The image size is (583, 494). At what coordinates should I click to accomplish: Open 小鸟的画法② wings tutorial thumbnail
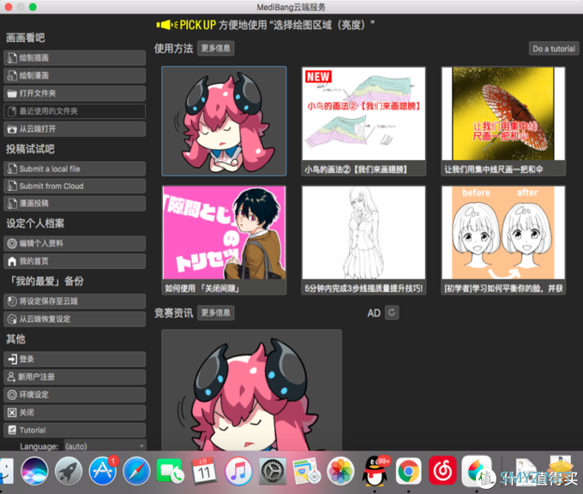pyautogui.click(x=364, y=121)
